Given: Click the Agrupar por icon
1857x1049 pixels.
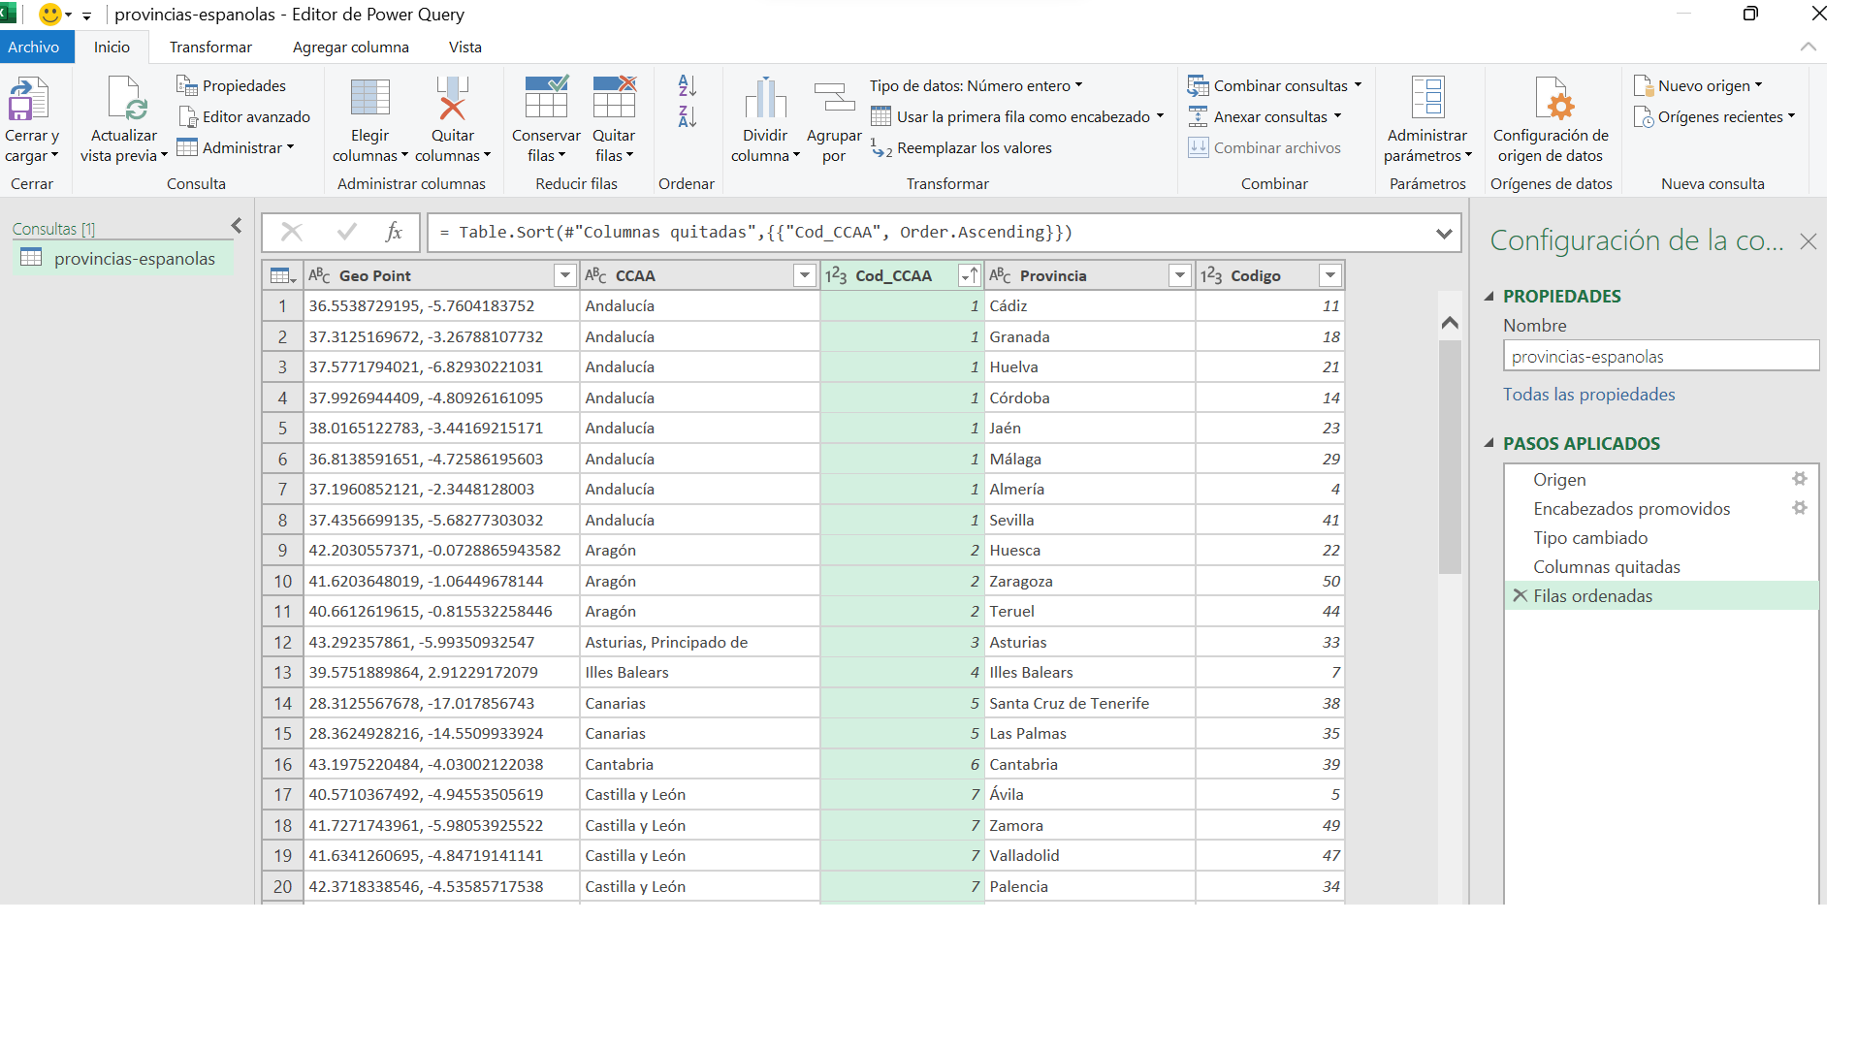Looking at the screenshot, I should [834, 98].
